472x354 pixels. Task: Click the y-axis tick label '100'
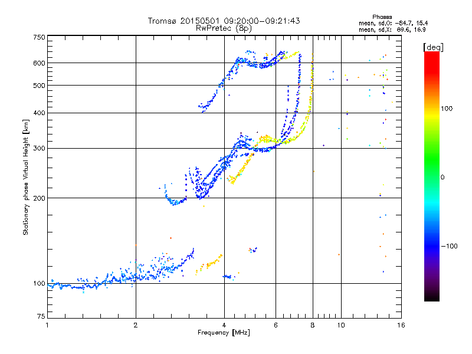40,283
